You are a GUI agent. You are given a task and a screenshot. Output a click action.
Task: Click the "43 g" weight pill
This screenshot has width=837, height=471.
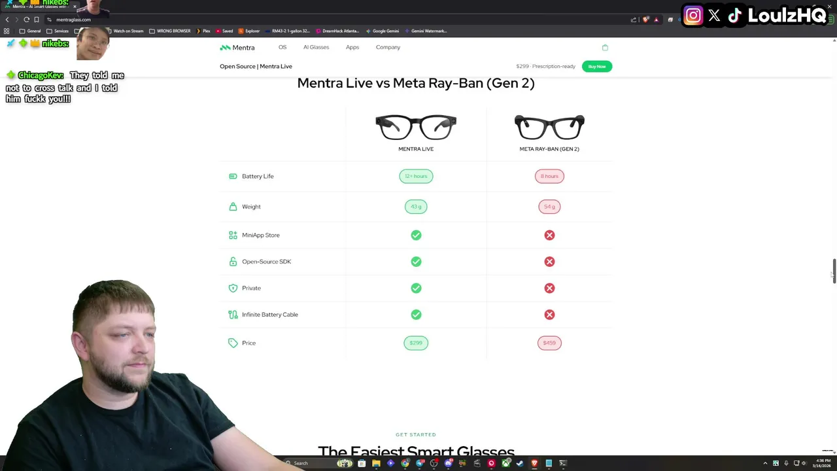click(416, 206)
